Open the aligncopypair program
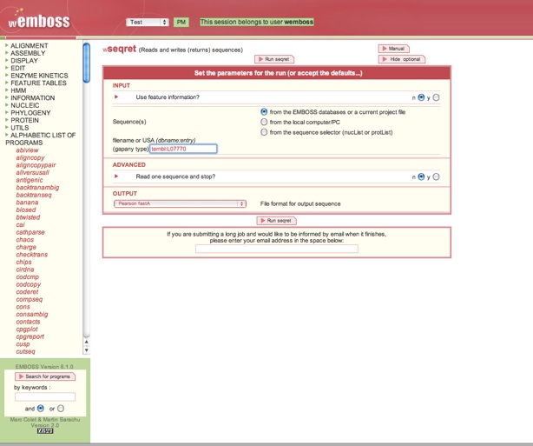The width and height of the screenshot is (533, 446). click(36, 165)
